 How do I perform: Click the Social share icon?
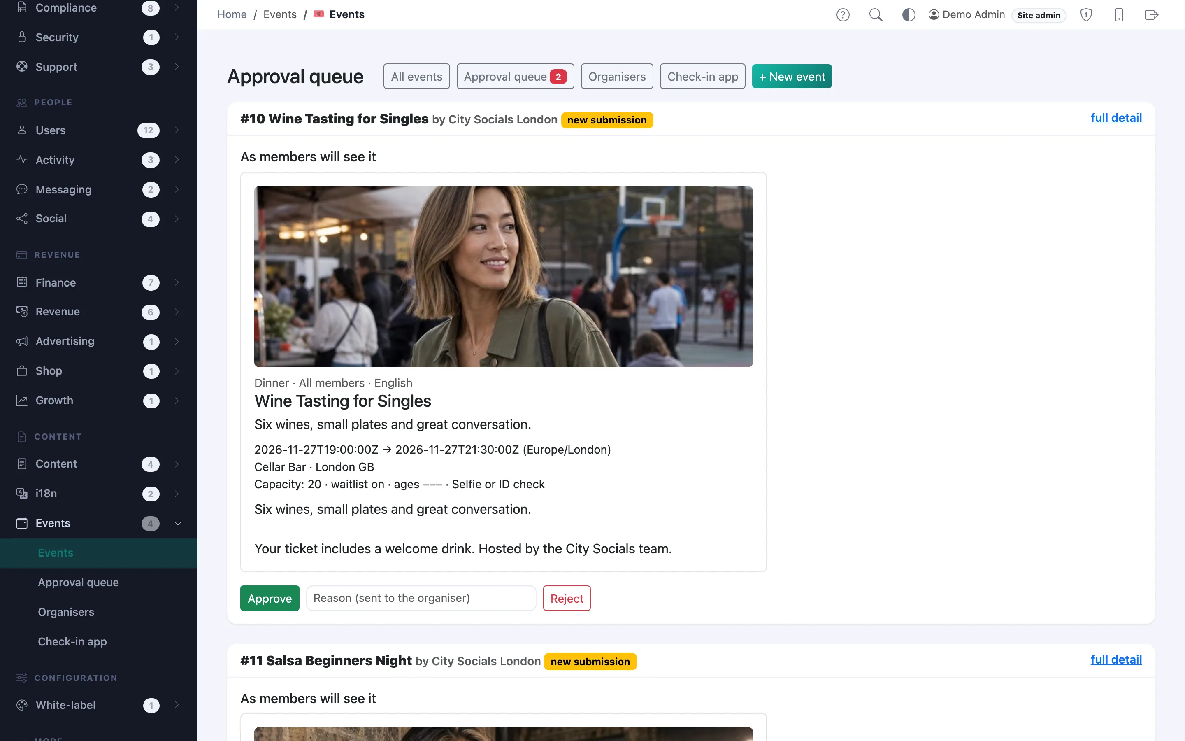click(21, 219)
